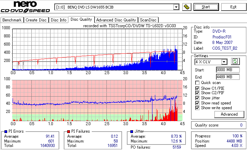
Task: Click PI Failures maximum 58
Action: (x=116, y=141)
